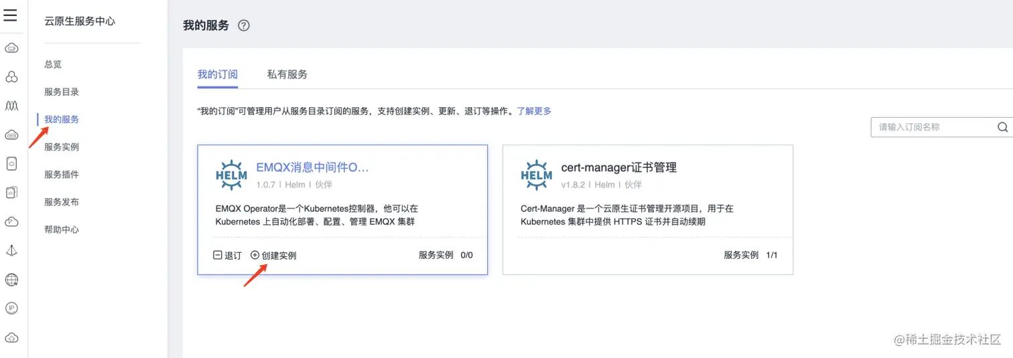Focus the 请输入订阅名称 search field
1013x358 pixels.
point(934,127)
